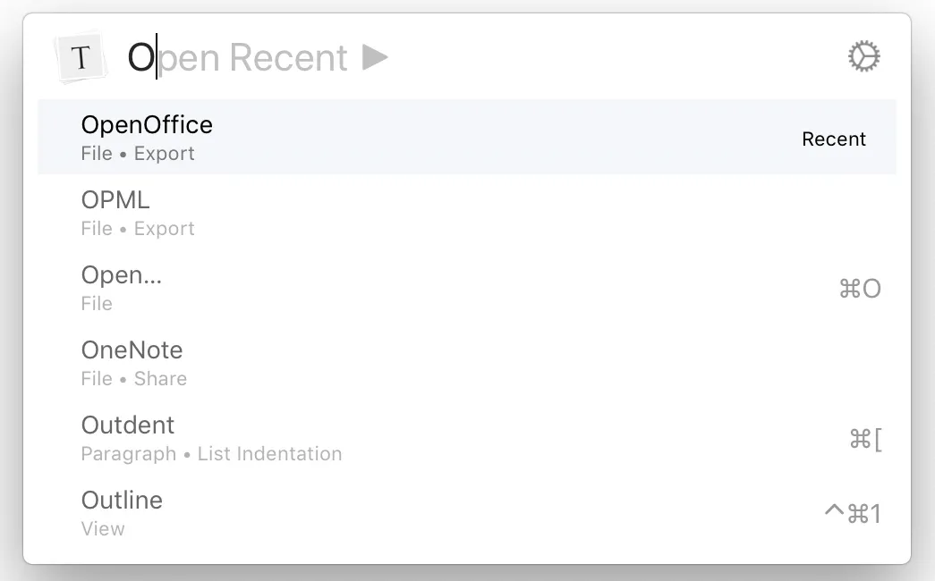Viewport: 935px width, 581px height.
Task: Open the palette settings gear
Action: (x=863, y=57)
